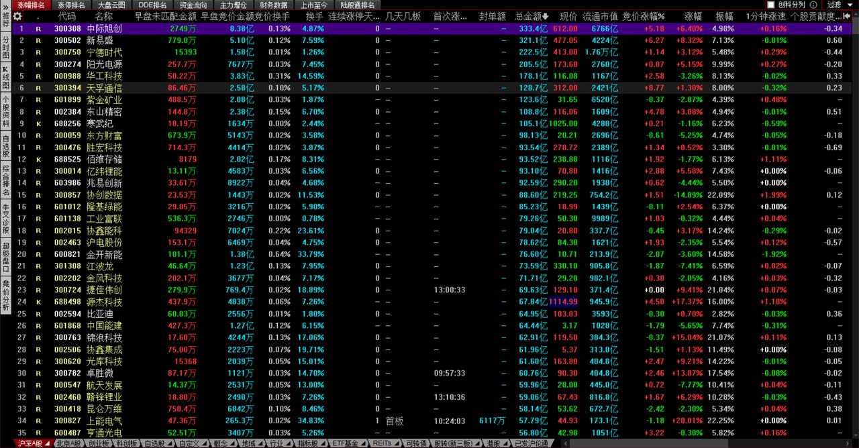
Task: Click the R marker on row 上能电气
Action: tap(38, 421)
